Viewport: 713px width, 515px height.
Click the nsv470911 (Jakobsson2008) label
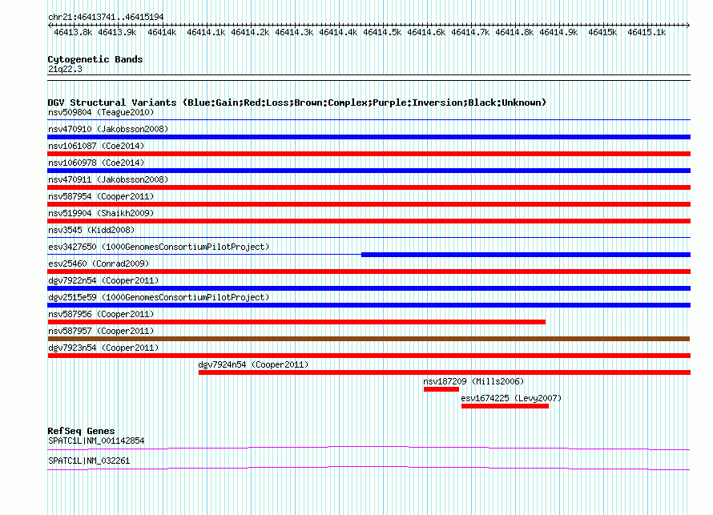[108, 179]
